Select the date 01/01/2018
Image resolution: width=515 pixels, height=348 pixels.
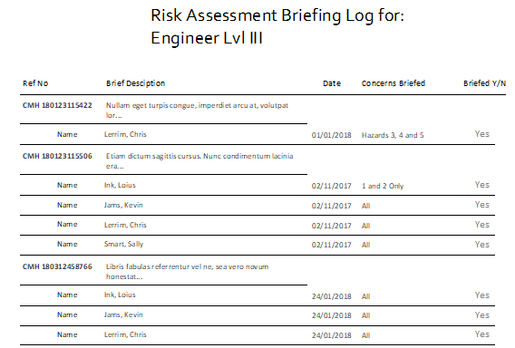tap(332, 135)
